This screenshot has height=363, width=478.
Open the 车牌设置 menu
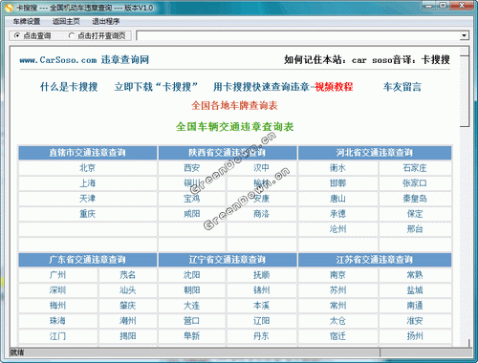tap(27, 22)
